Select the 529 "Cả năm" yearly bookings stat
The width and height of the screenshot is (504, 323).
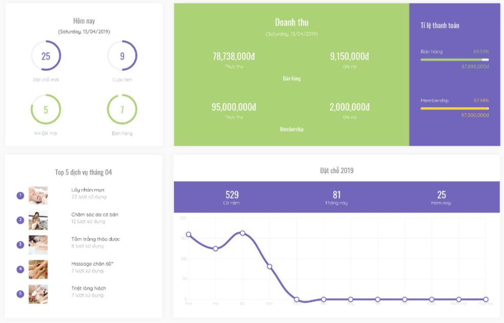tap(232, 197)
